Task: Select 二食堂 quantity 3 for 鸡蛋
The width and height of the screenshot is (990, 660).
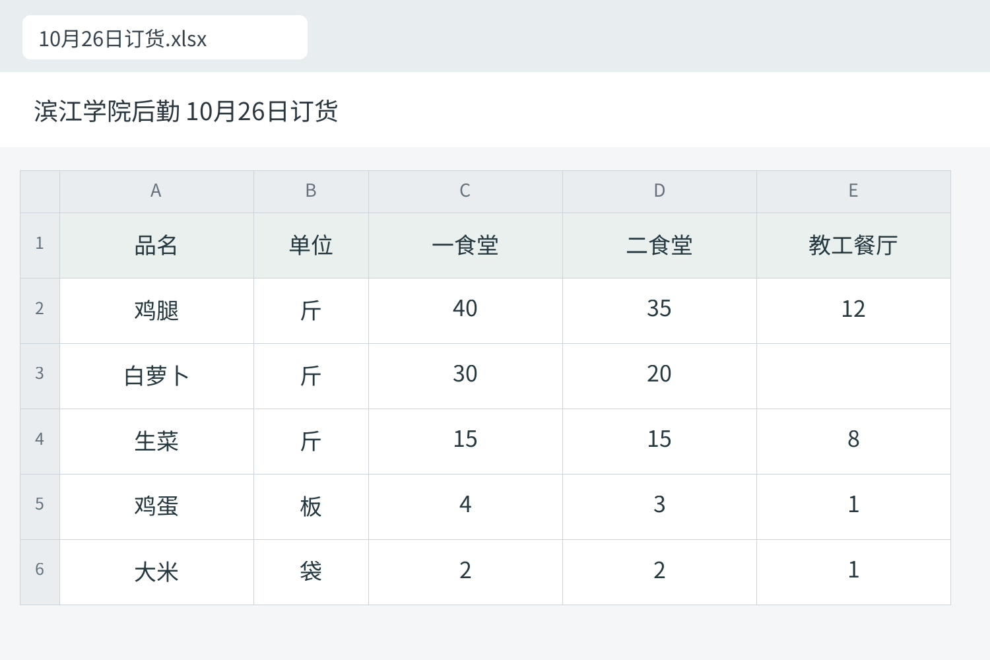Action: (x=659, y=507)
